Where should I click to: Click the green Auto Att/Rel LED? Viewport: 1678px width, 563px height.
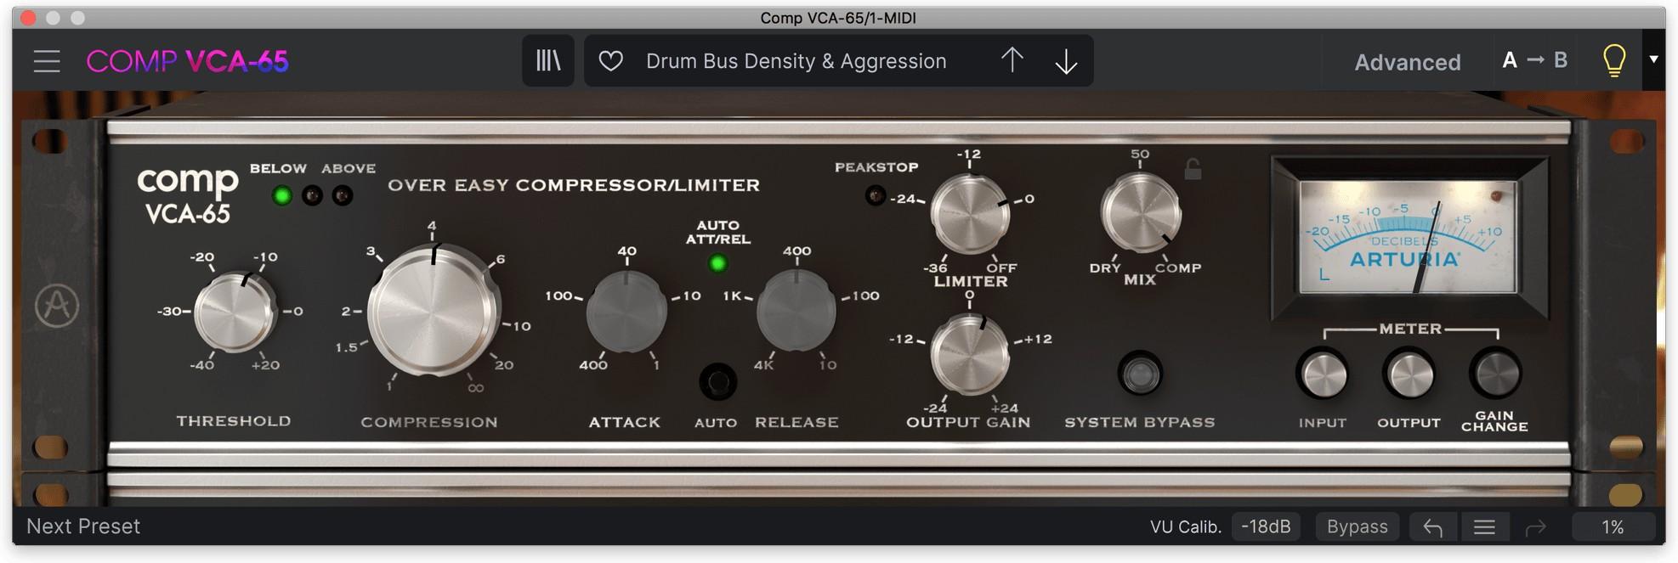tap(717, 264)
